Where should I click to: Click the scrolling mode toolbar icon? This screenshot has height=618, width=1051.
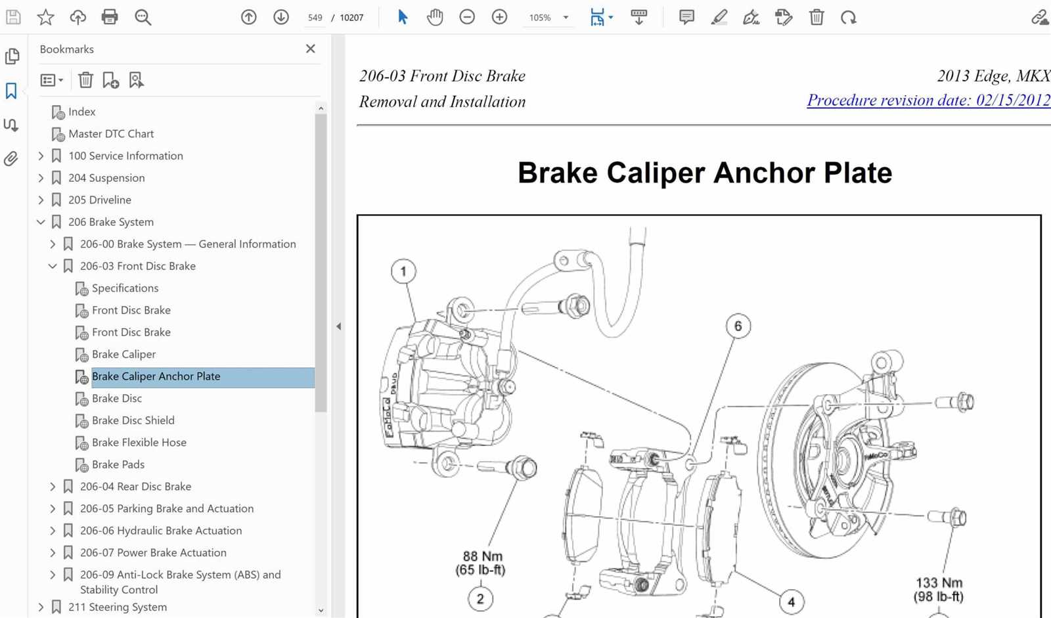coord(638,17)
